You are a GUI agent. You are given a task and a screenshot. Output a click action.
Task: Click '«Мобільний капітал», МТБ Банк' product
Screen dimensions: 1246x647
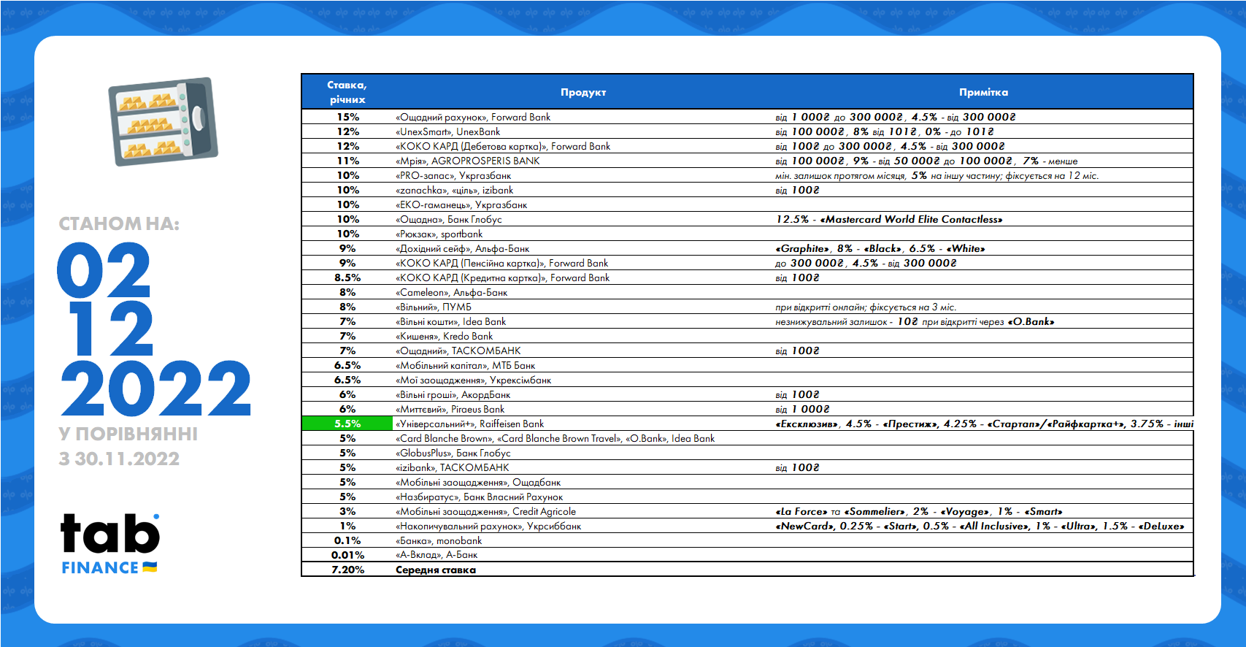pos(465,365)
